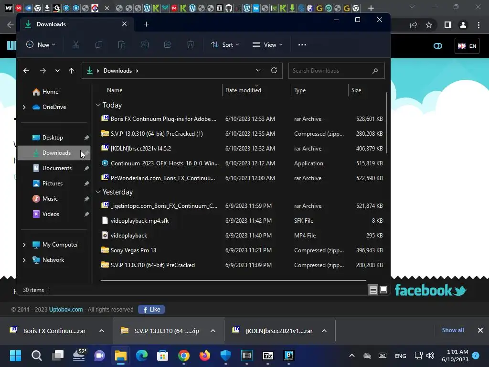Screen dimensions: 489x367
Task: Click Show all downloads link
Action: click(453, 330)
